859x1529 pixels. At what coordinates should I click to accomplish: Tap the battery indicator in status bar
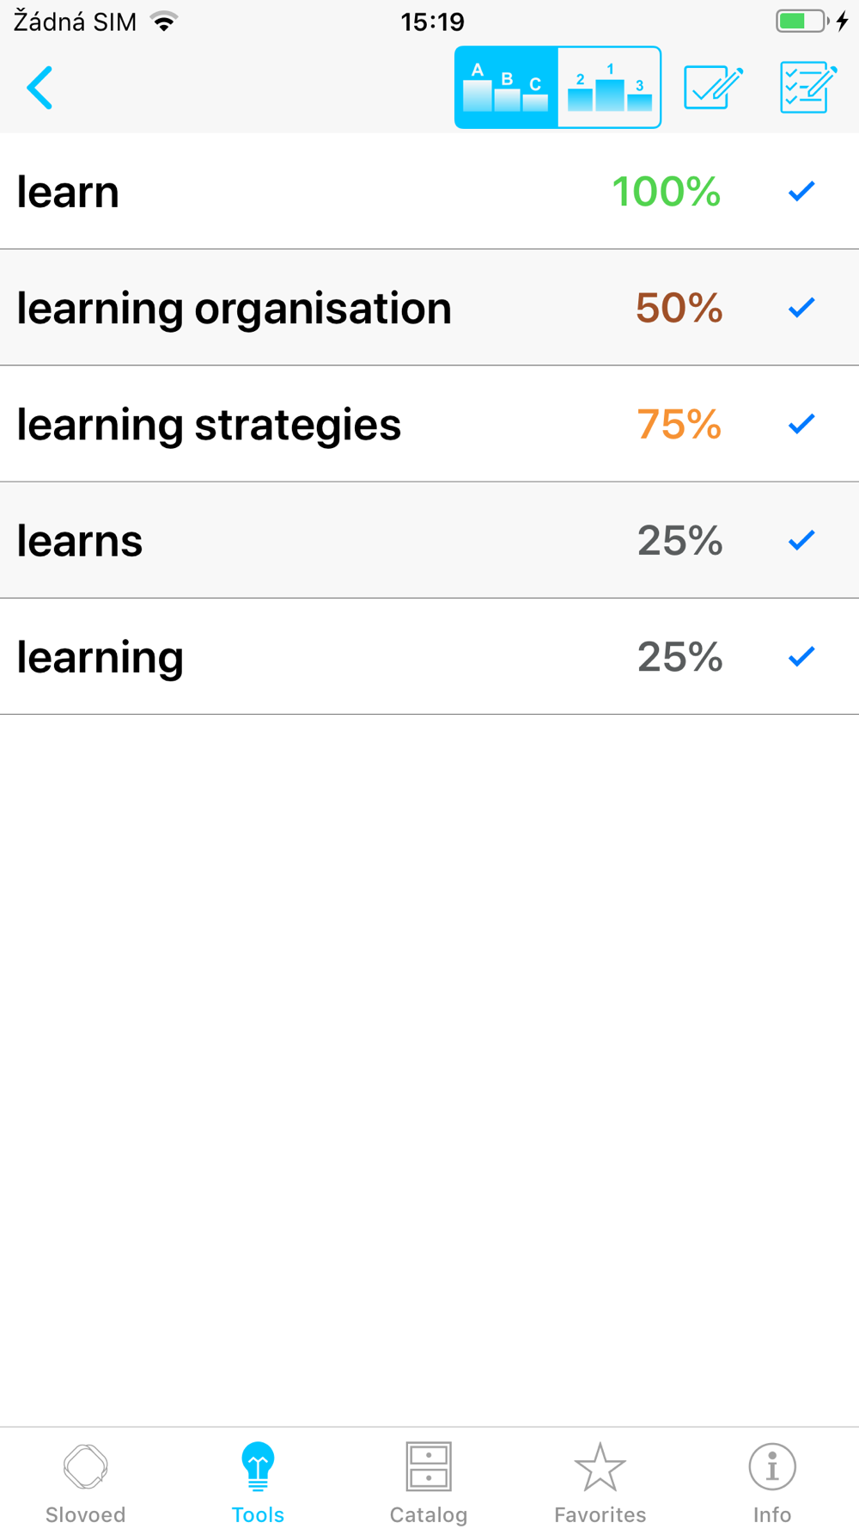802,21
